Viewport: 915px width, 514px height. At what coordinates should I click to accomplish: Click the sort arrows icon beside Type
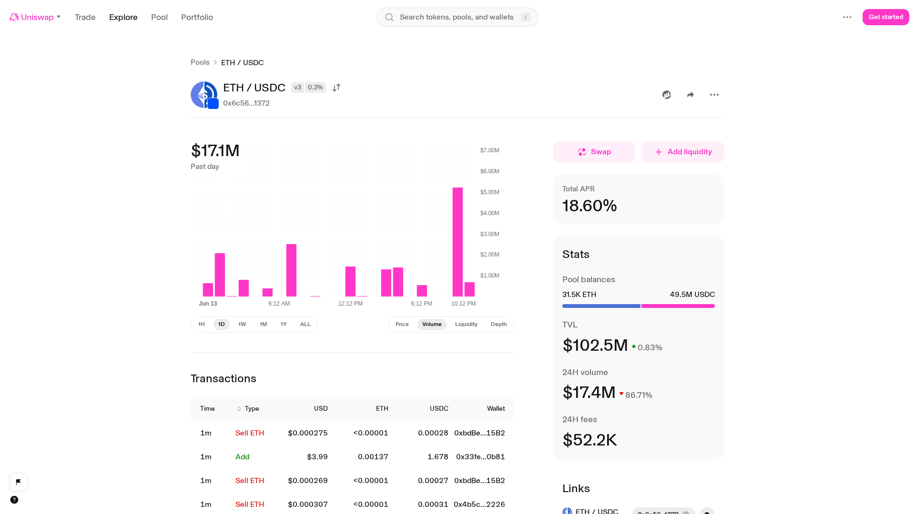click(x=239, y=409)
